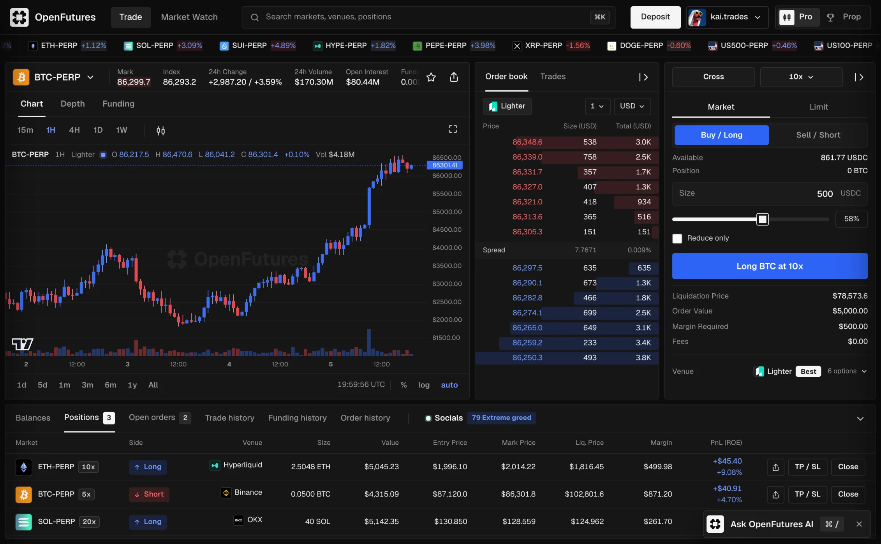Screen dimensions: 881x544
Task: Click the SUI-PERP ticker icon
Action: pyautogui.click(x=224, y=46)
